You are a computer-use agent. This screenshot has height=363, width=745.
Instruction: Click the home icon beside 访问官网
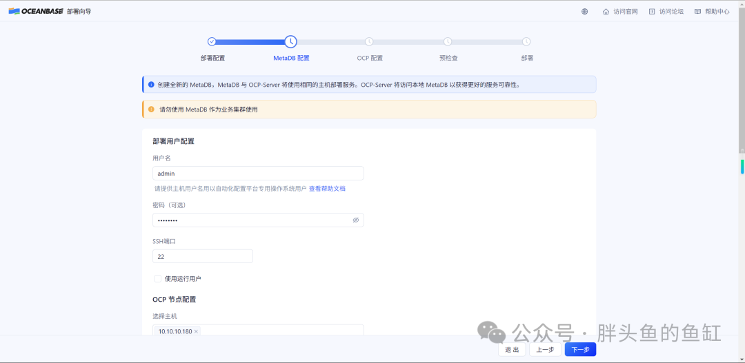606,12
